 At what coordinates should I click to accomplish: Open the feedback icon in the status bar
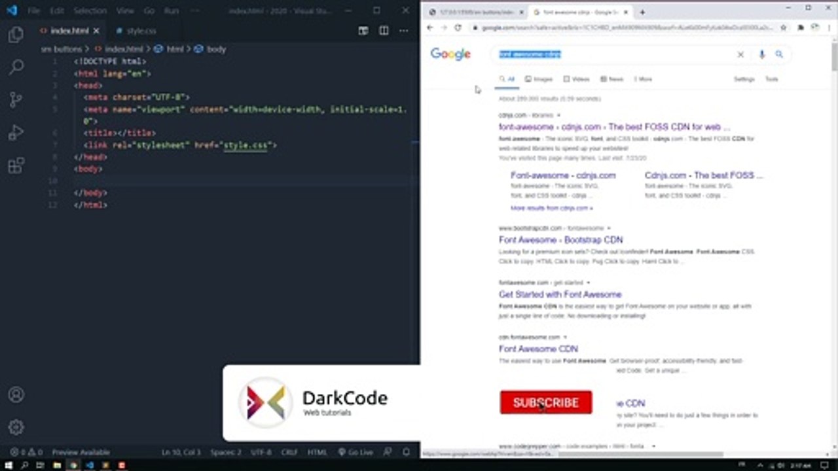pos(388,452)
